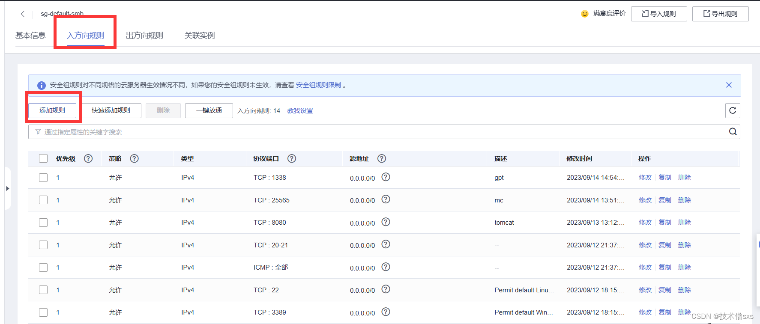This screenshot has width=760, height=324.
Task: Click the satisfaction rating smiley icon
Action: 585,14
